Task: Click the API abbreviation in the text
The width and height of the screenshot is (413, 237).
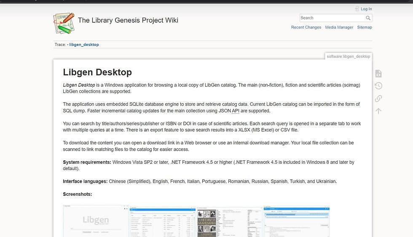Action: tap(236, 111)
